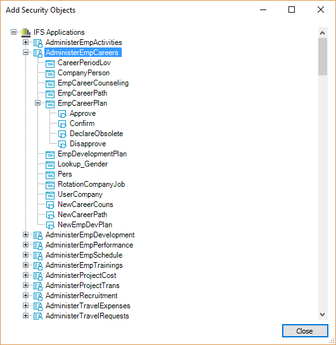Click the CompanyPerson window icon
Image resolution: width=336 pixels, height=345 pixels.
(x=50, y=73)
